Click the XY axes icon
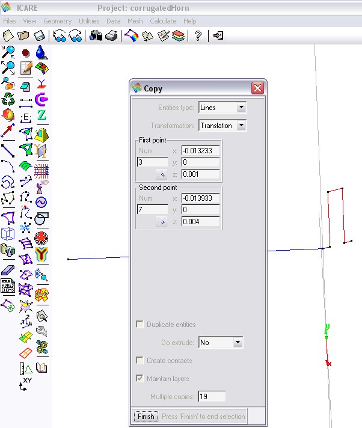Image resolution: width=362 pixels, height=428 pixels. point(25,384)
